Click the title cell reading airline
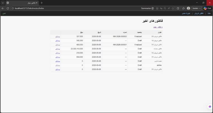213x113 pixels. [159, 65]
